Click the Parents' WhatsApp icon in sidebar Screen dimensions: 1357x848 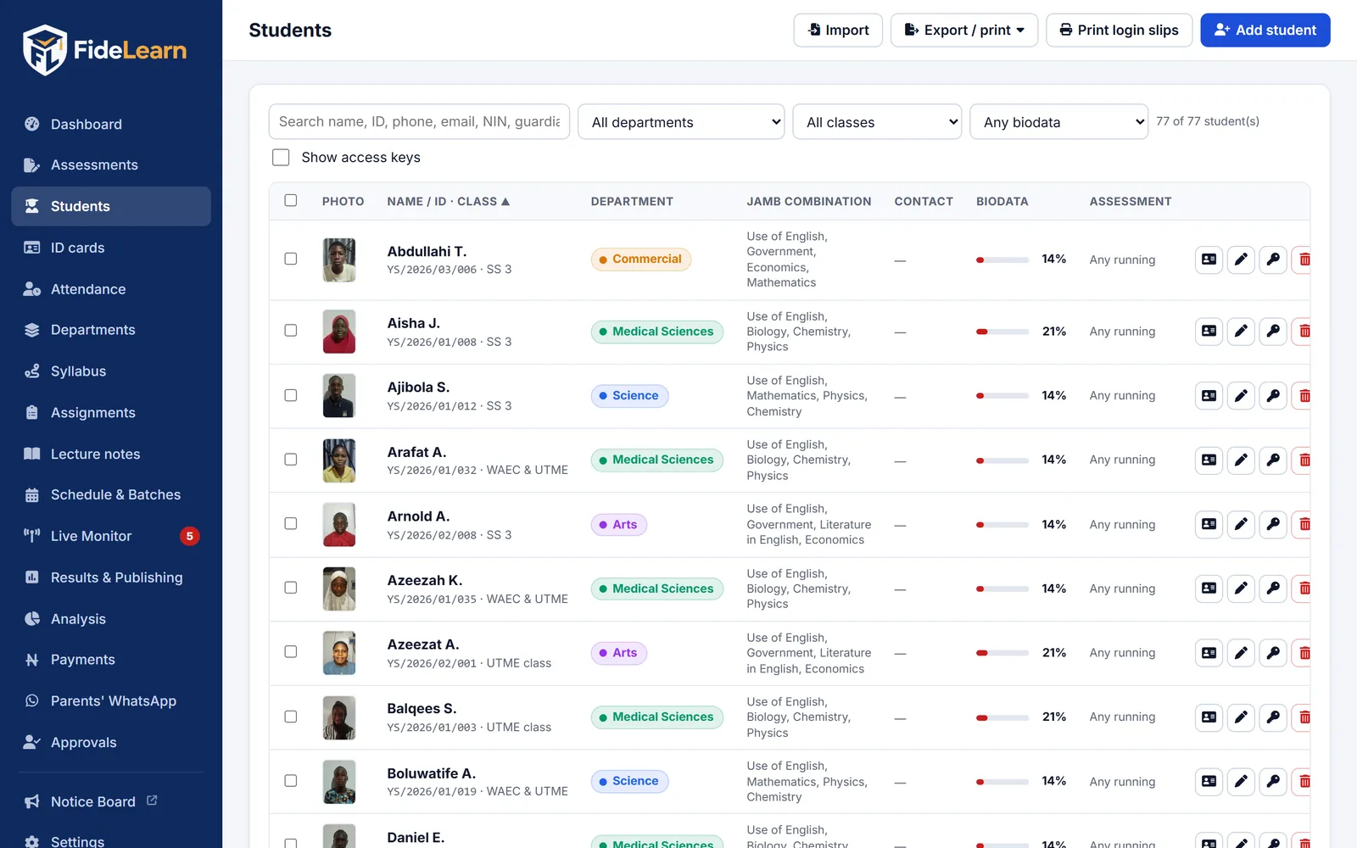point(32,701)
